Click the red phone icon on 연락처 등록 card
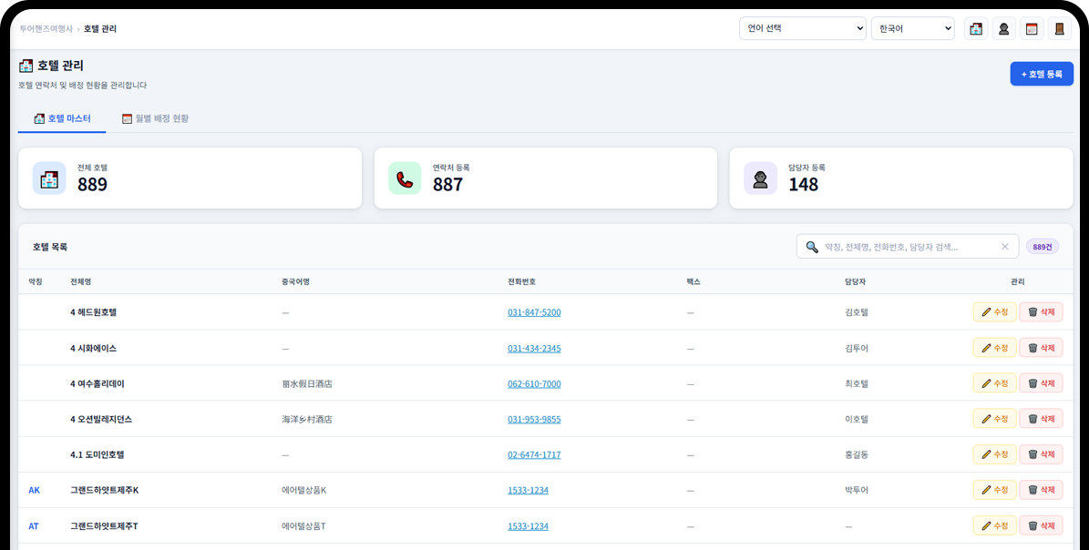 tap(405, 178)
